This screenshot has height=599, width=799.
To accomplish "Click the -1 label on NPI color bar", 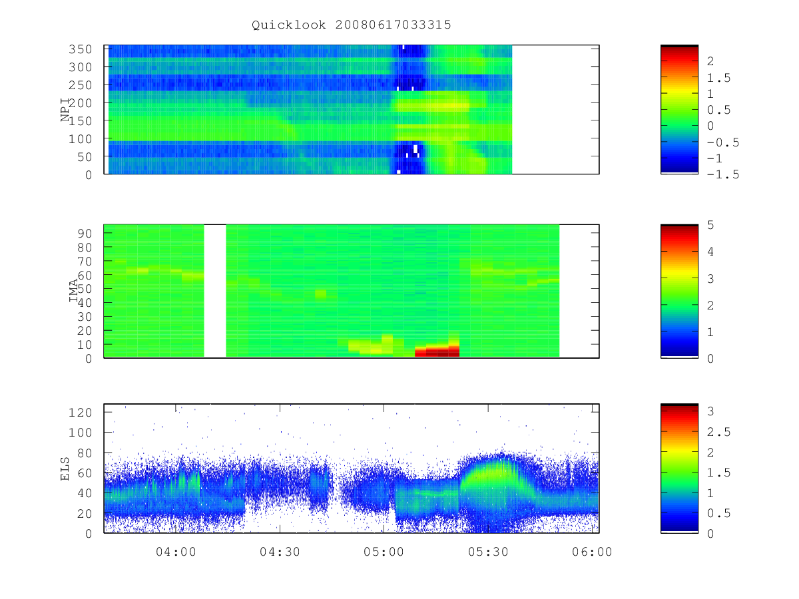I will click(x=714, y=158).
